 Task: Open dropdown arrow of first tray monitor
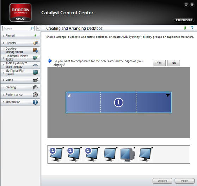63,148
